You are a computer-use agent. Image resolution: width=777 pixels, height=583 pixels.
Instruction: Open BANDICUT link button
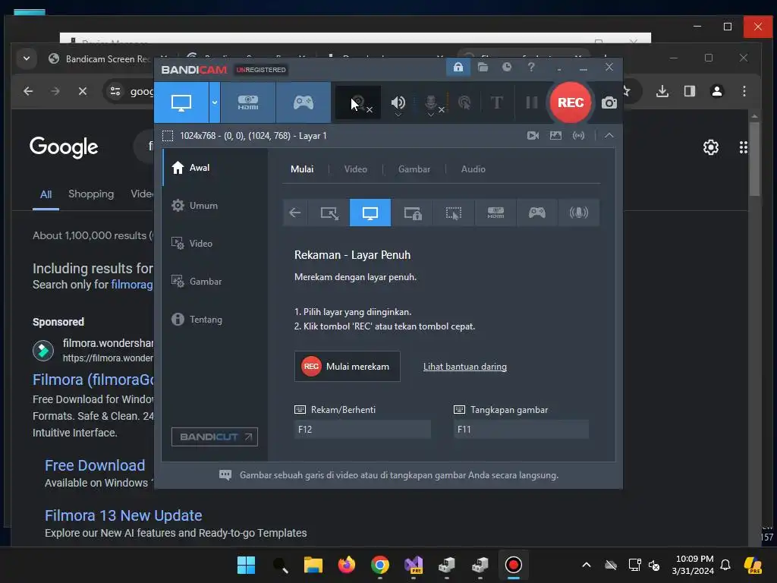pyautogui.click(x=215, y=436)
